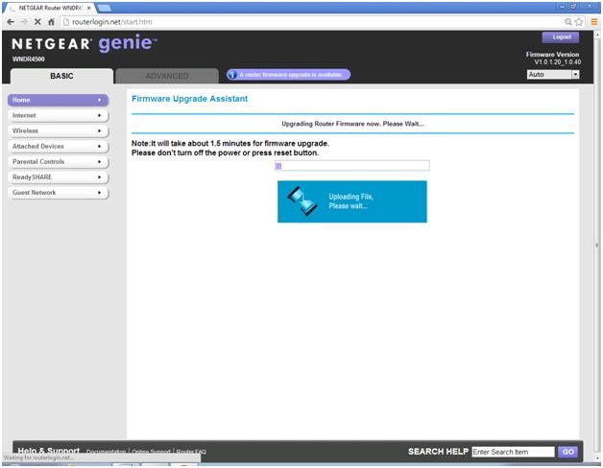Click the WNDR4500 model label
Image resolution: width=603 pixels, height=468 pixels.
29,58
